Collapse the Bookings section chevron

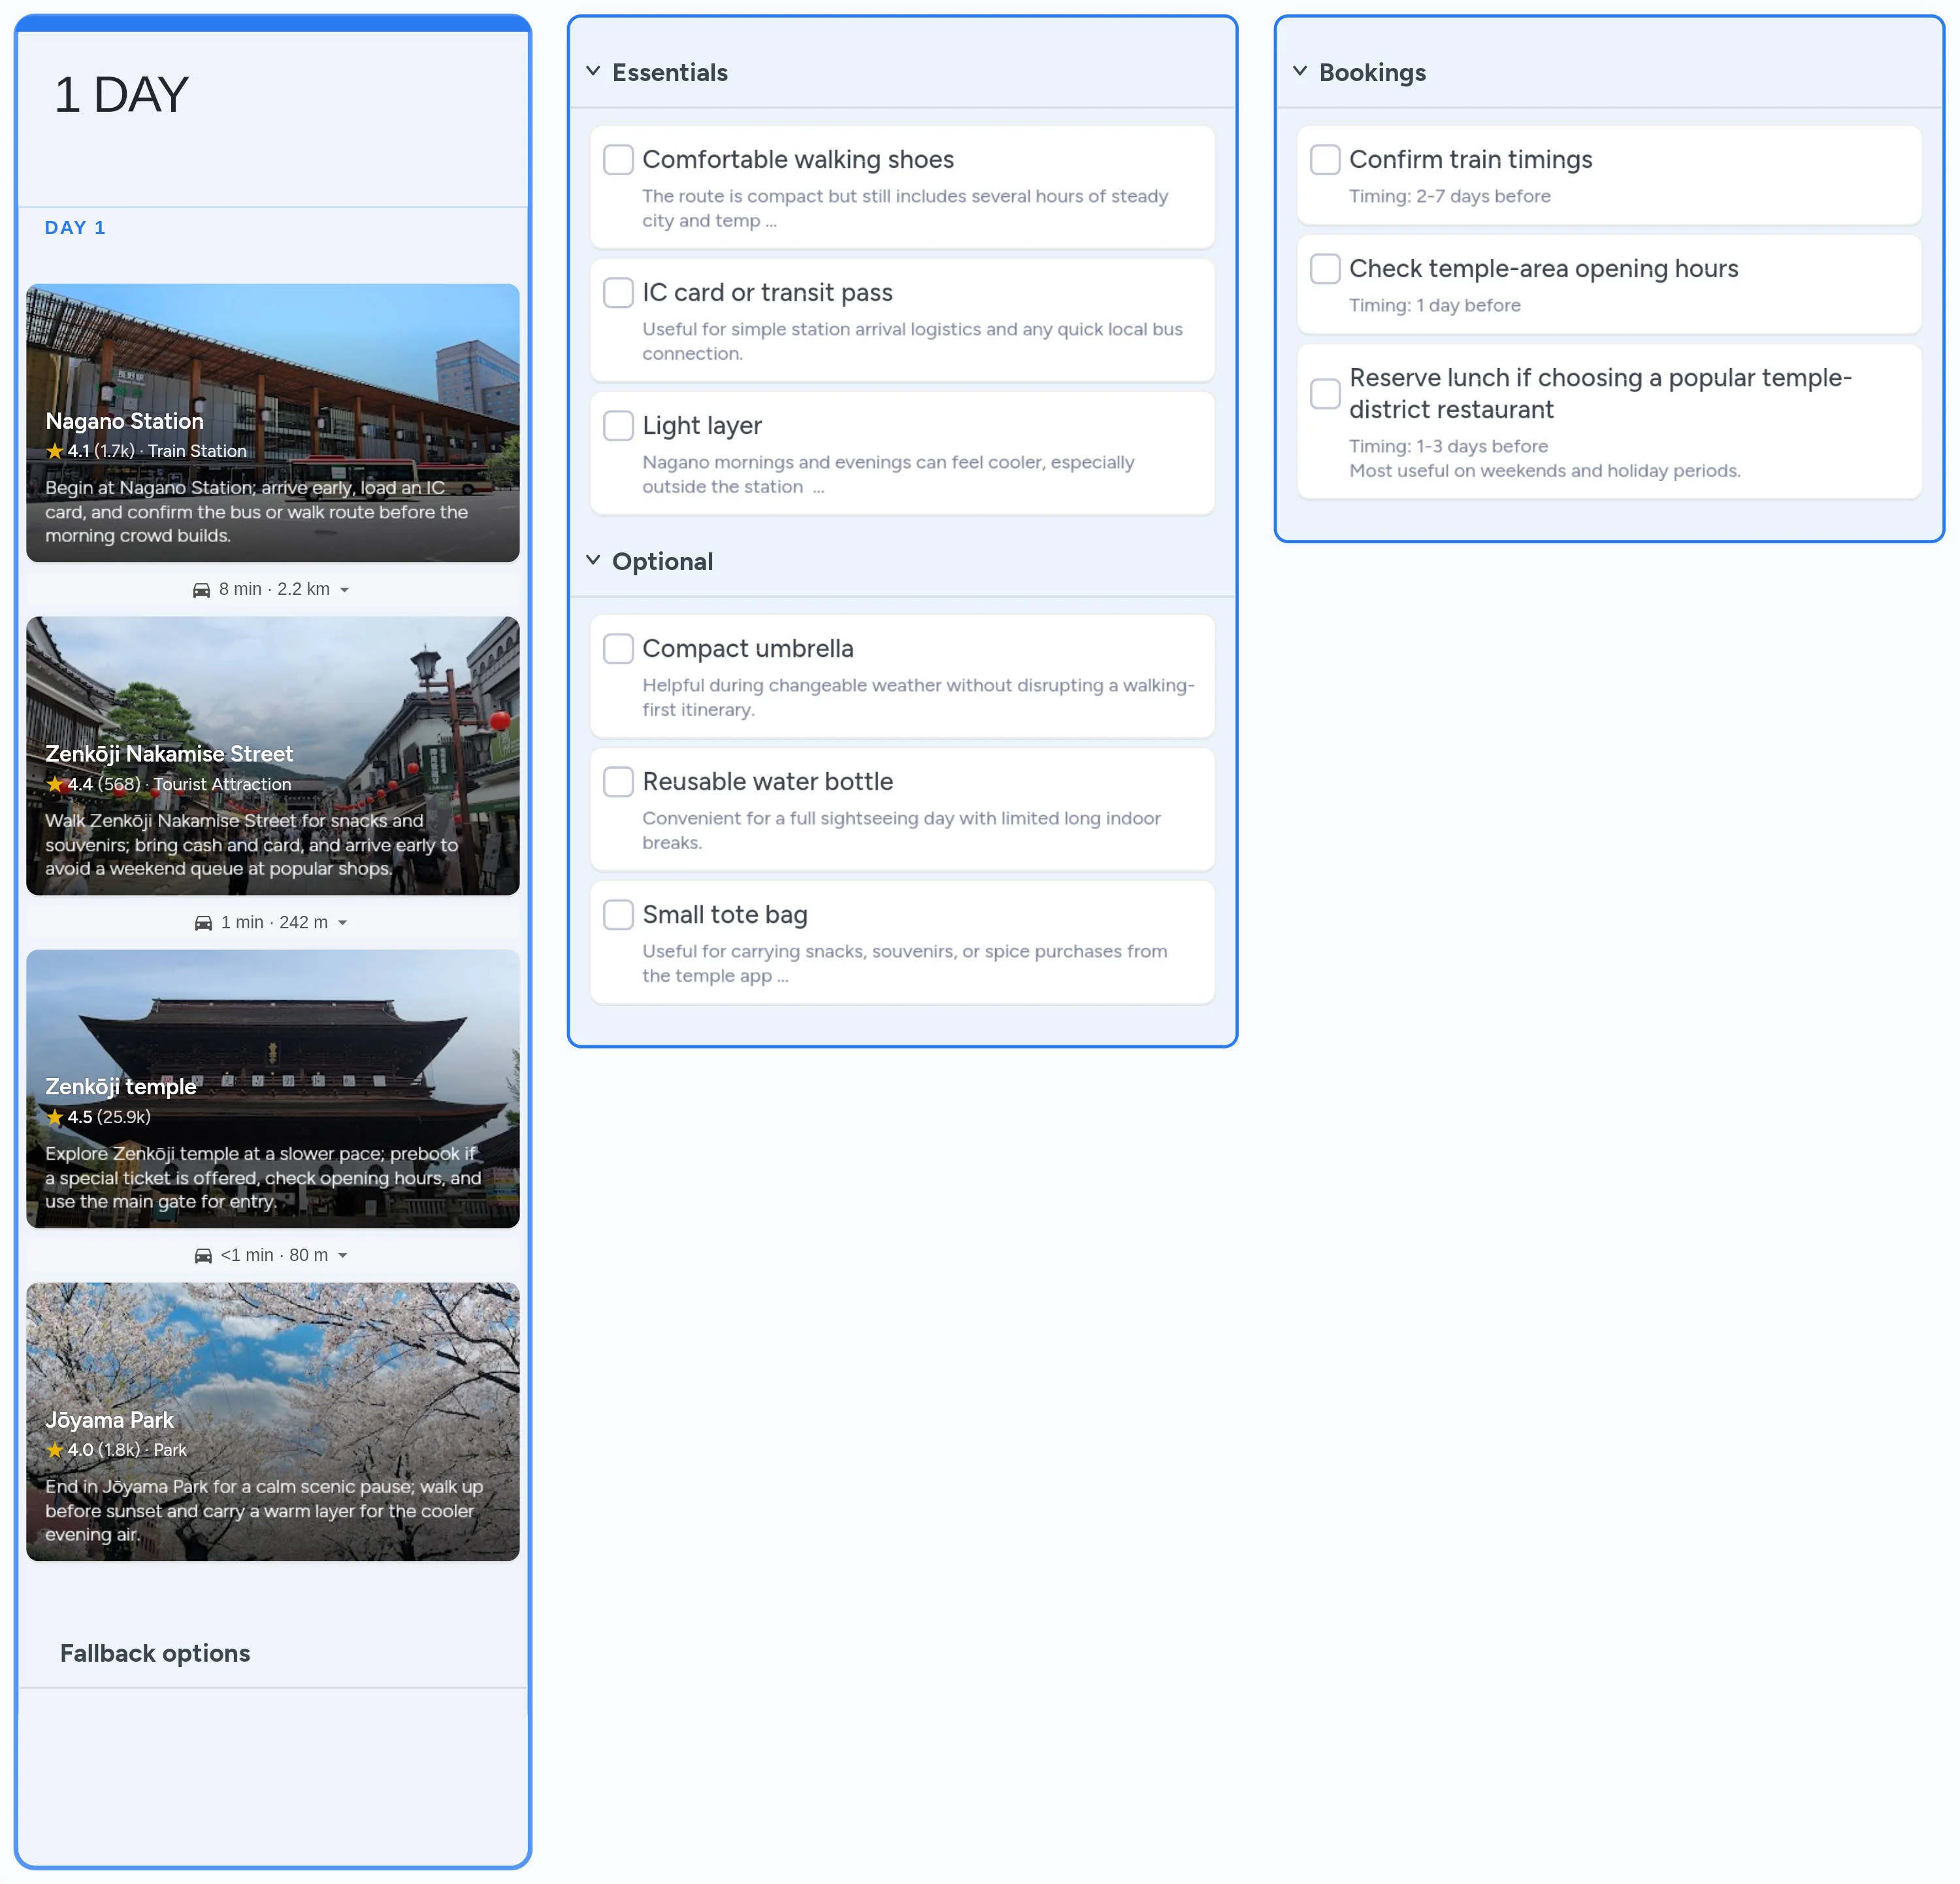tap(1300, 71)
